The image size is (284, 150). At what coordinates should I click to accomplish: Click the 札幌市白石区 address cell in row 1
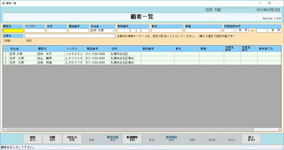(126, 54)
